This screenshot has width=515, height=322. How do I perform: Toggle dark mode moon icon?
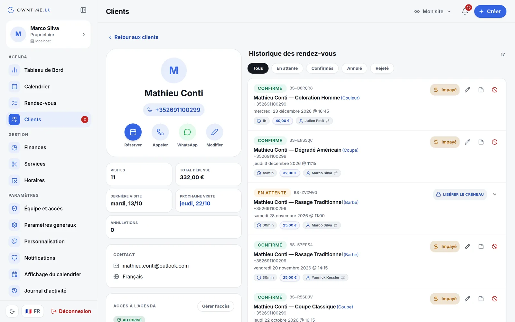point(12,311)
